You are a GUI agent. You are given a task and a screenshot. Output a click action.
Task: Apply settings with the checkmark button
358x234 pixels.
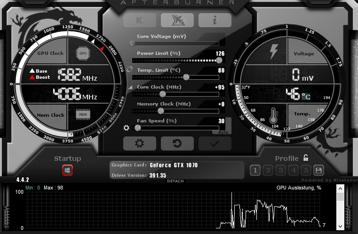215,143
